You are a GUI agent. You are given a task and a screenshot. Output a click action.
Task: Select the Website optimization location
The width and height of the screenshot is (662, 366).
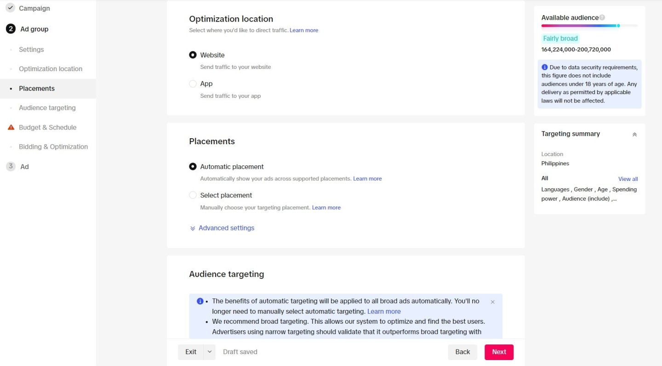click(x=193, y=55)
